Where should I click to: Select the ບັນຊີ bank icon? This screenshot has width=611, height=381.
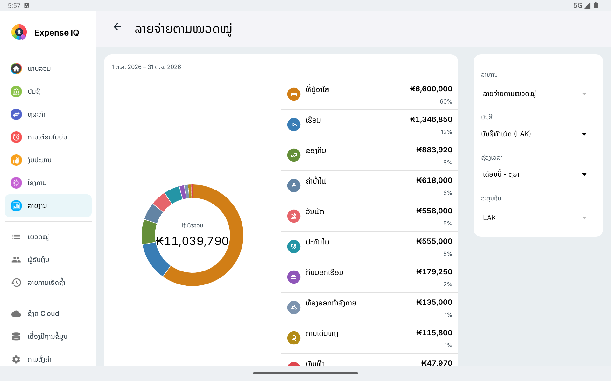(16, 91)
